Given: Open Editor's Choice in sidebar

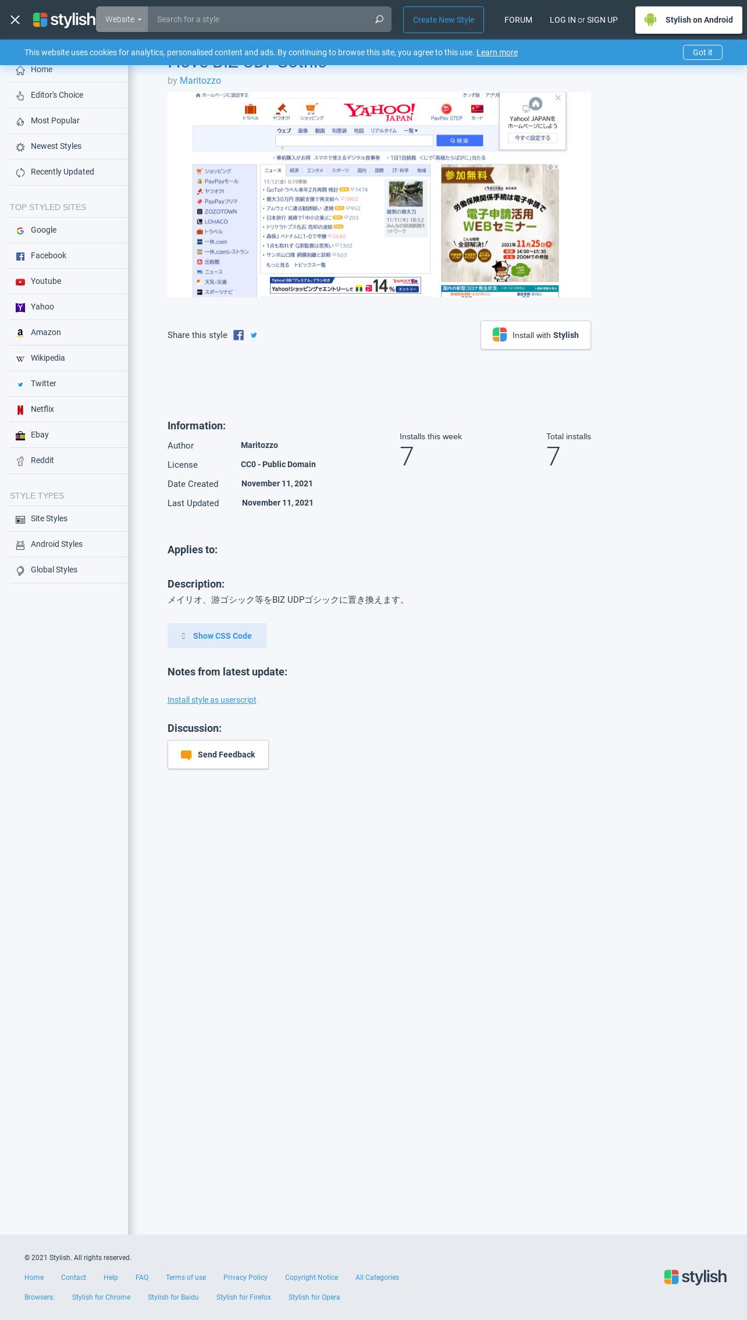Looking at the screenshot, I should pyautogui.click(x=69, y=95).
